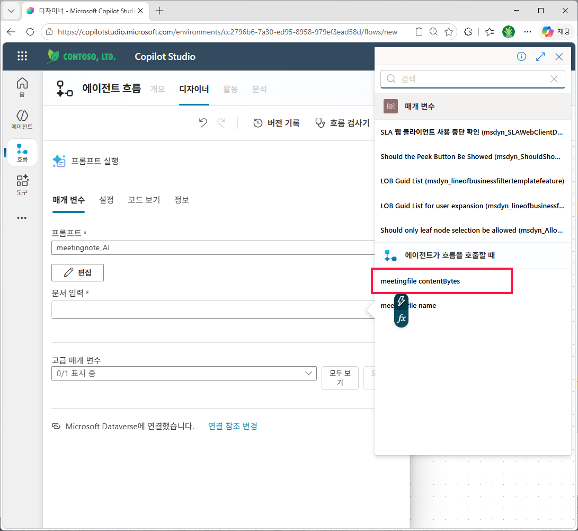
Task: Open a new browser tab
Action: tap(159, 11)
